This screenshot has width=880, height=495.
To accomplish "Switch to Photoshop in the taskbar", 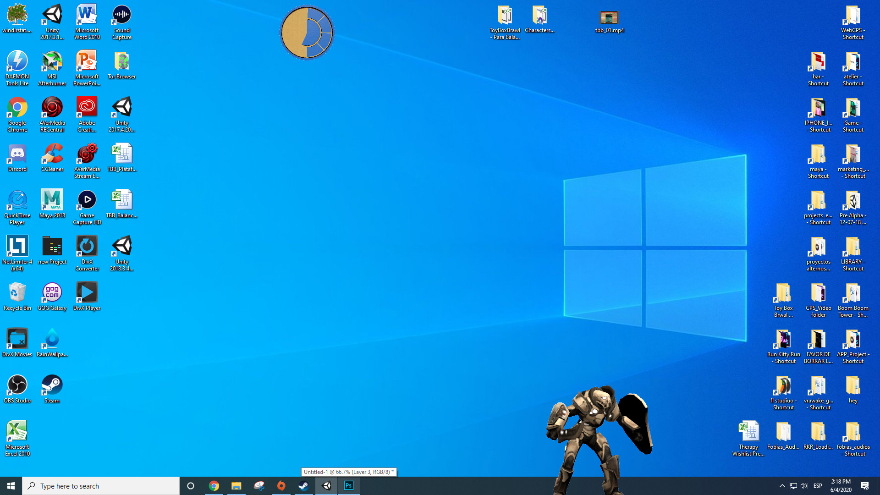I will pos(349,486).
